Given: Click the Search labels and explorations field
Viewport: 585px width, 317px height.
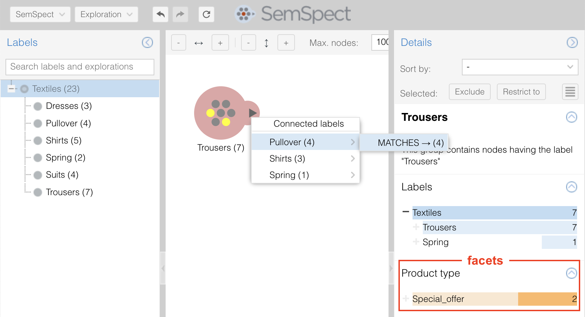Looking at the screenshot, I should pos(80,67).
